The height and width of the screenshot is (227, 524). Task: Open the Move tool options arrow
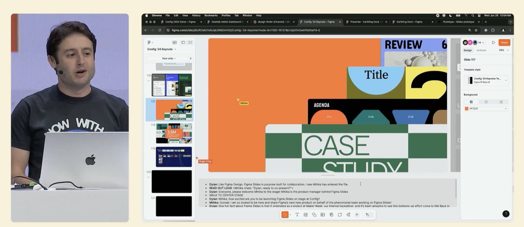tap(290, 215)
